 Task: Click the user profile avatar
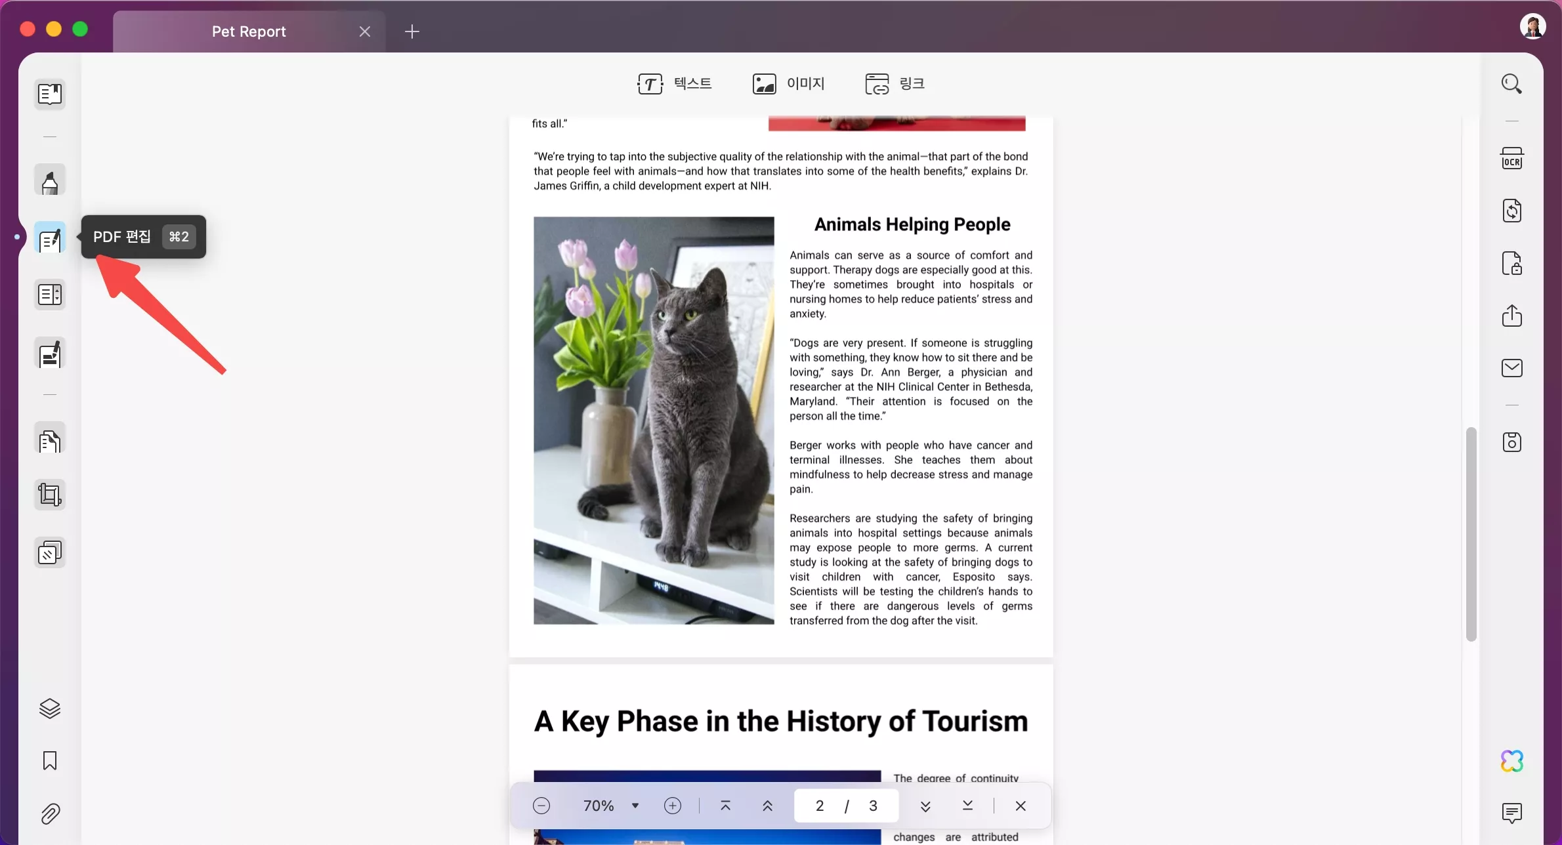coord(1533,27)
